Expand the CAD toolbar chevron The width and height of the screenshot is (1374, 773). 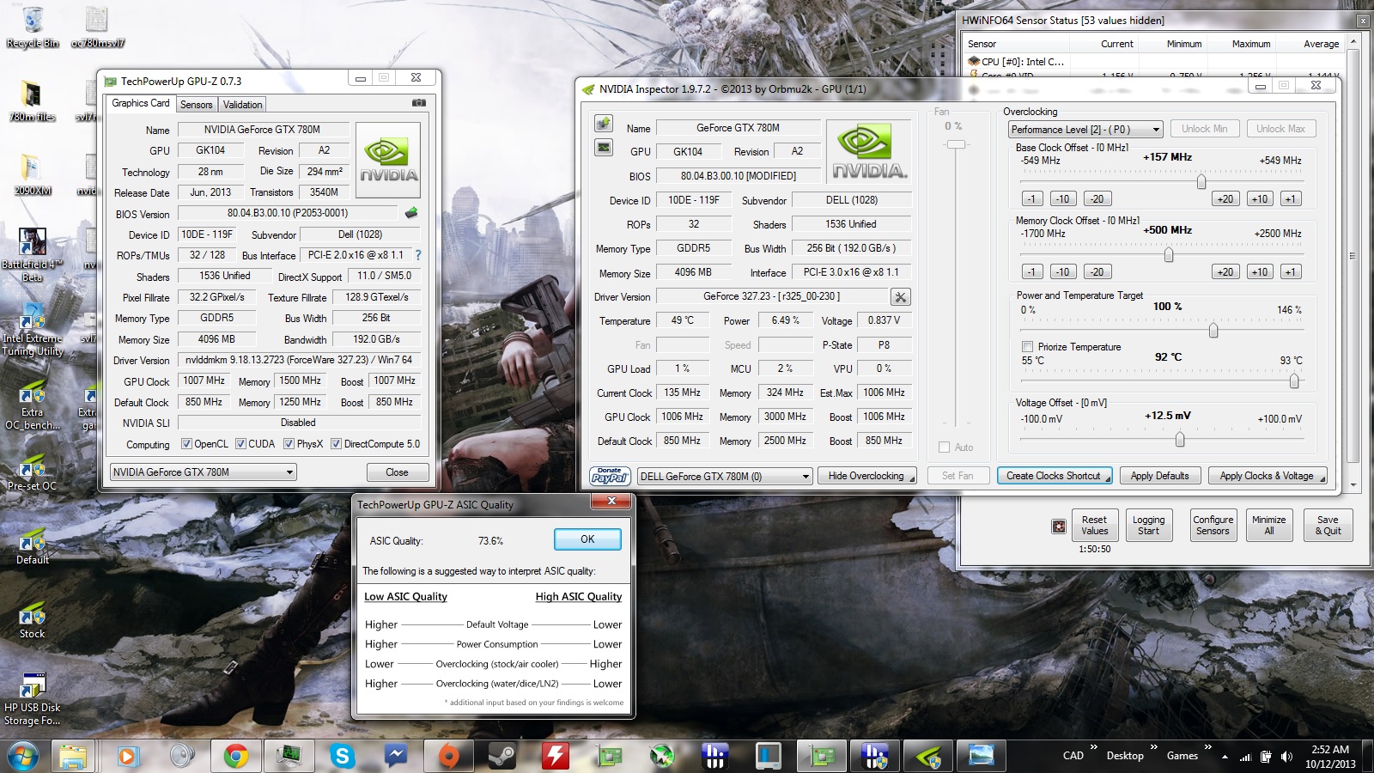point(1093,747)
